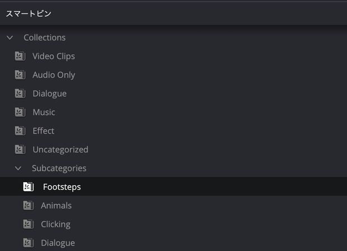Click the Uncategorized smart bin icon
The height and width of the screenshot is (251, 347).
tap(20, 149)
